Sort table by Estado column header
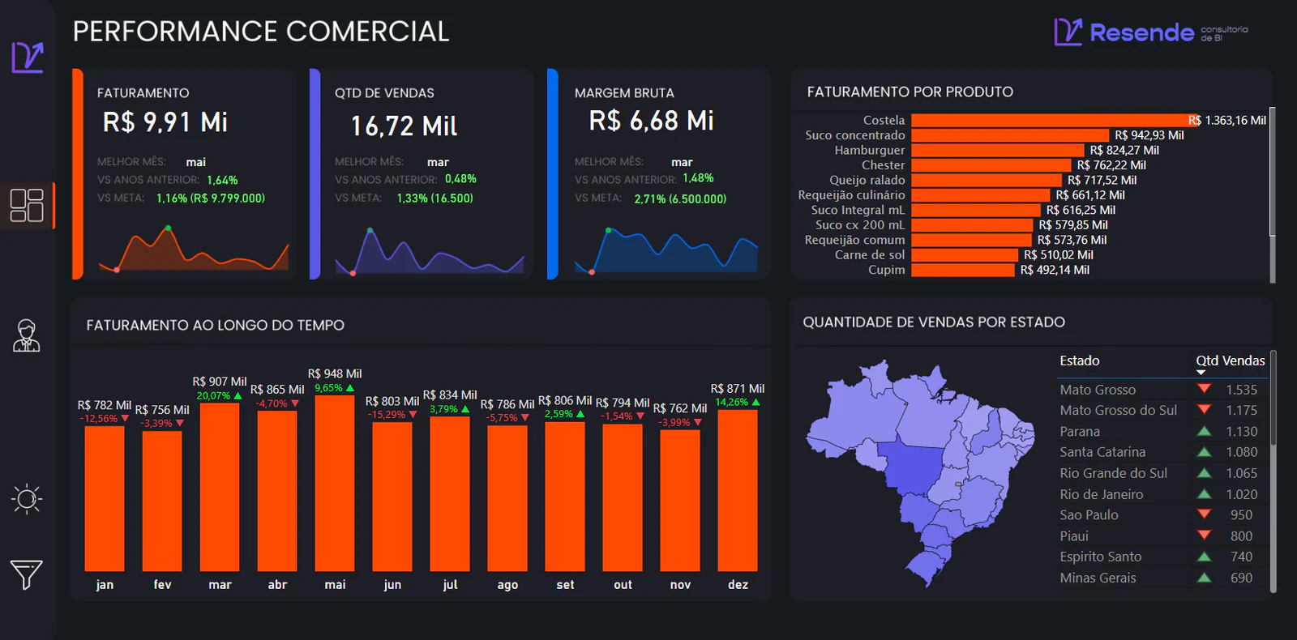1297x640 pixels. (x=1080, y=361)
